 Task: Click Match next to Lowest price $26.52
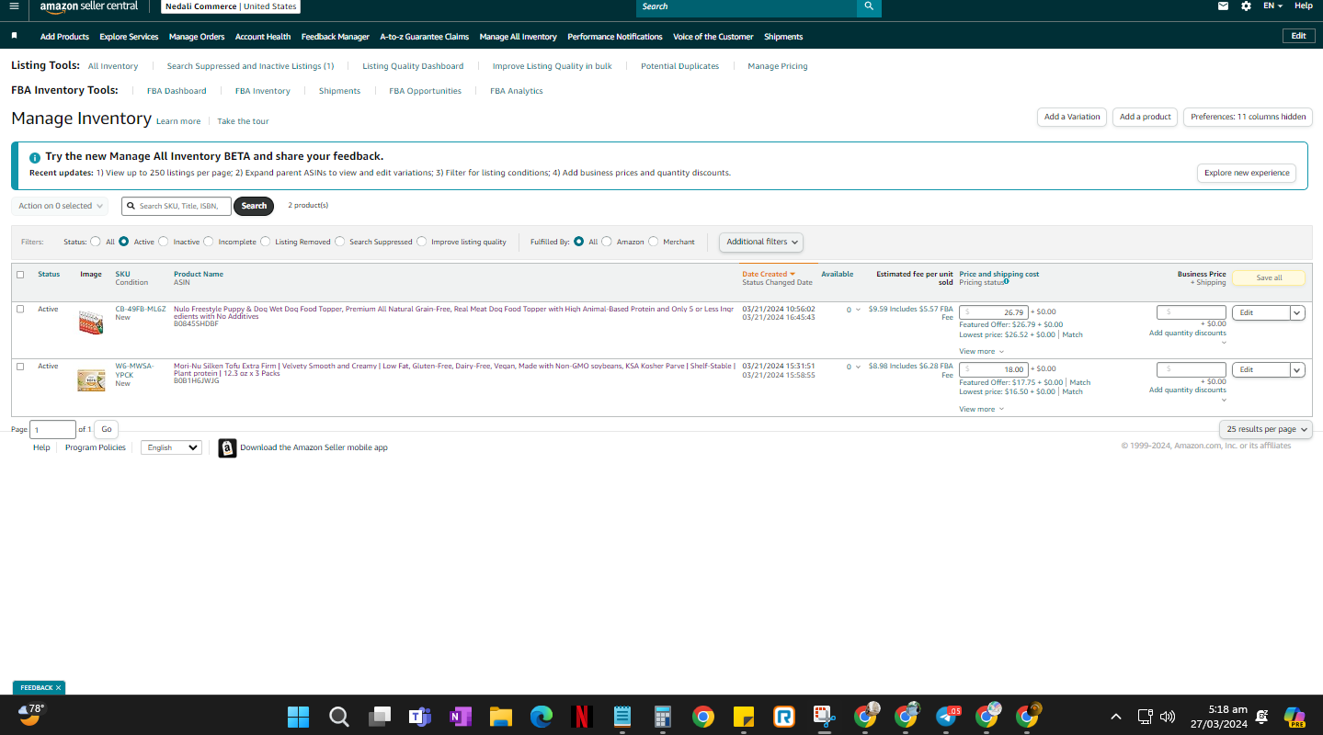pyautogui.click(x=1072, y=334)
